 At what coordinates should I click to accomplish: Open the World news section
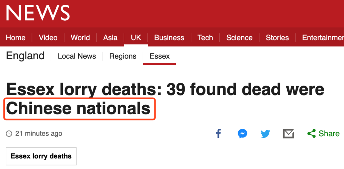[x=80, y=38]
